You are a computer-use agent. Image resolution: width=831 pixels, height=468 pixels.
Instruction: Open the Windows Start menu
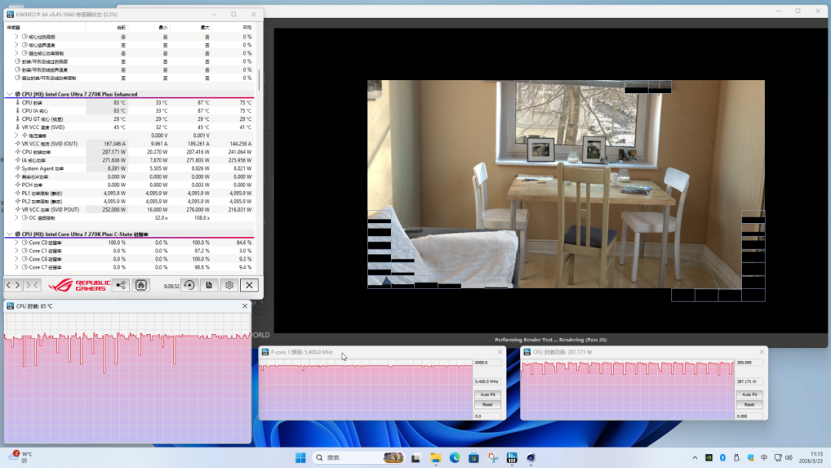[x=301, y=458]
